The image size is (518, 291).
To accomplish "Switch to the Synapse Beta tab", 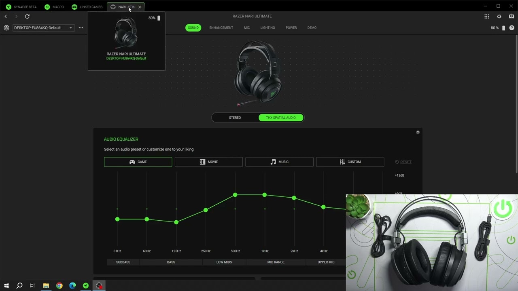I will (x=21, y=7).
